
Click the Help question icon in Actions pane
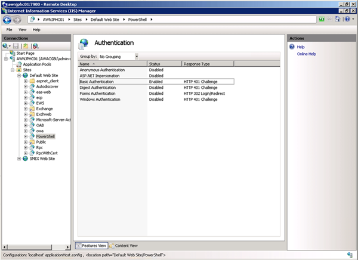[x=292, y=47]
